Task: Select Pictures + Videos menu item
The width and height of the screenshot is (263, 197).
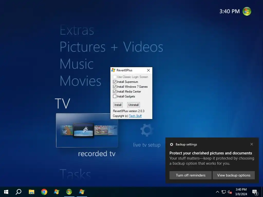Action: coord(111,47)
